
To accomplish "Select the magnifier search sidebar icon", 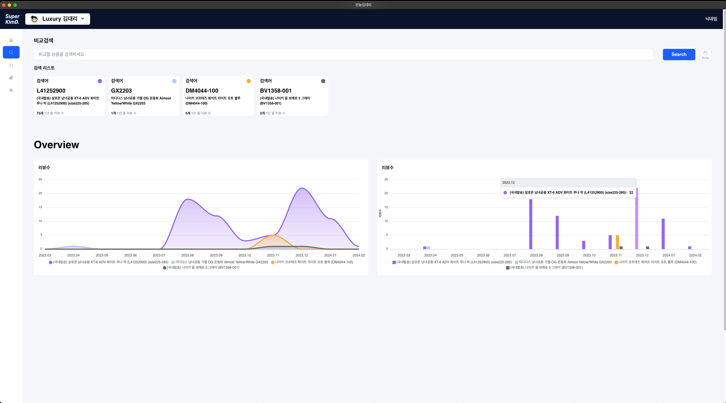I will click(11, 53).
